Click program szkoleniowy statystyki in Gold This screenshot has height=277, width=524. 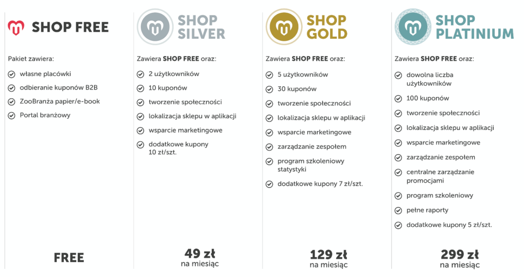click(x=311, y=165)
